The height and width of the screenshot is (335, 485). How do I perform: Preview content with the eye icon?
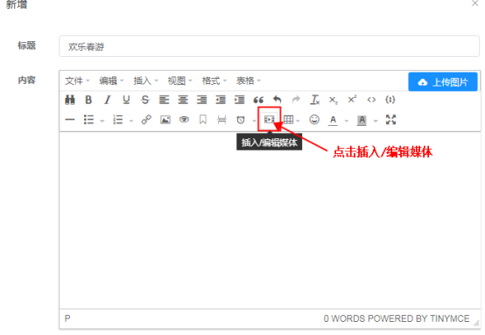184,120
